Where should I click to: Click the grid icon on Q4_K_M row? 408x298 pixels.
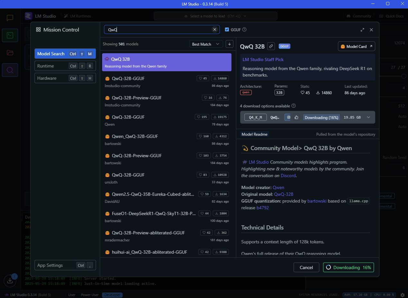point(288,117)
